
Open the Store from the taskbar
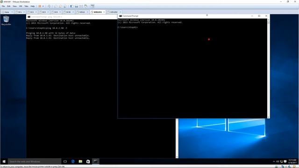[x=88, y=161]
